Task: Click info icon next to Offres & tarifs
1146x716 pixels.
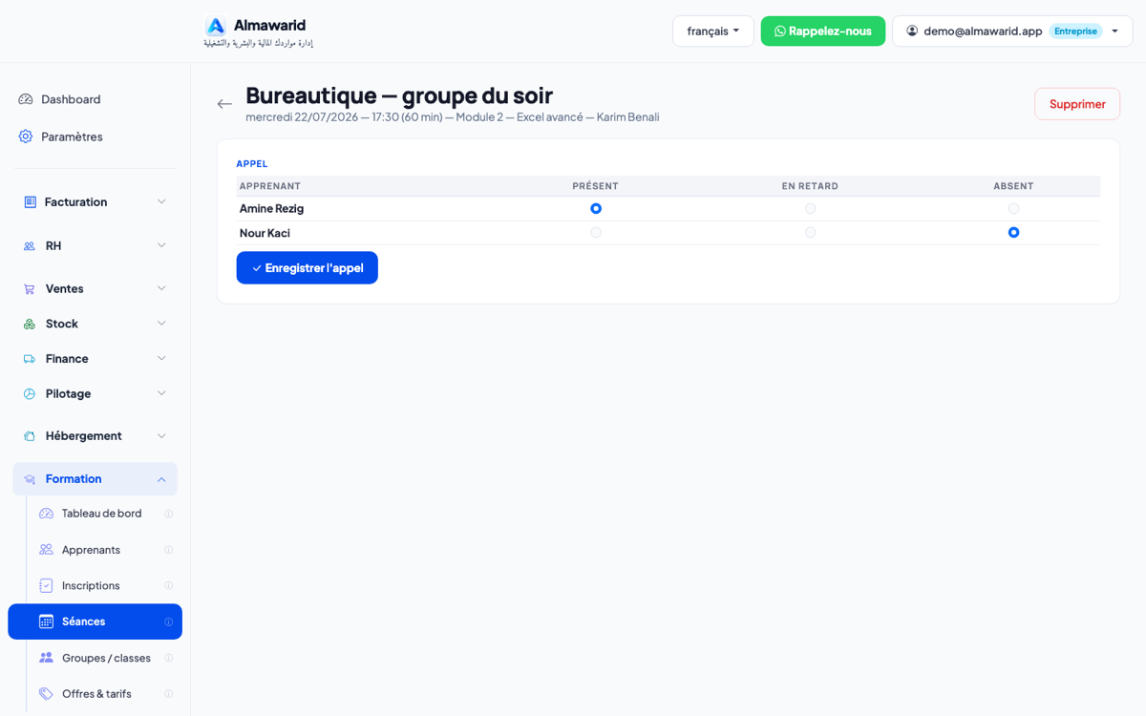Action: coord(169,694)
